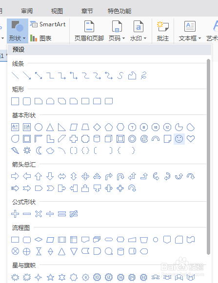Open the 特色功能 tab
Viewport: 218px width, 283px height.
(x=119, y=11)
